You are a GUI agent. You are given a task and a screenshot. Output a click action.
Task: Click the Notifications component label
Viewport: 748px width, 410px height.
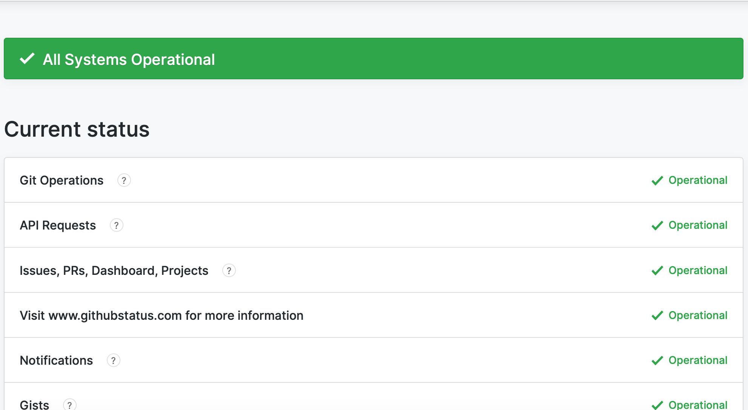click(56, 361)
